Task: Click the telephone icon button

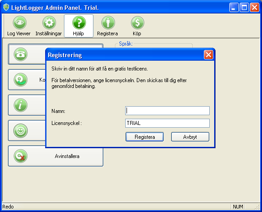Action: (x=21, y=54)
